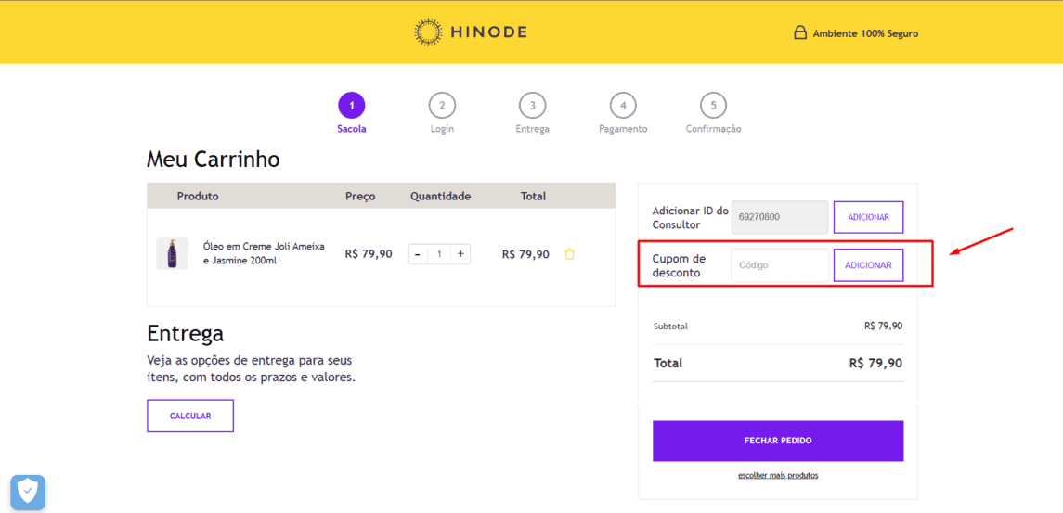Click the Subtotal value R$ 79,90
This screenshot has width=1063, height=513.
pyautogui.click(x=883, y=326)
